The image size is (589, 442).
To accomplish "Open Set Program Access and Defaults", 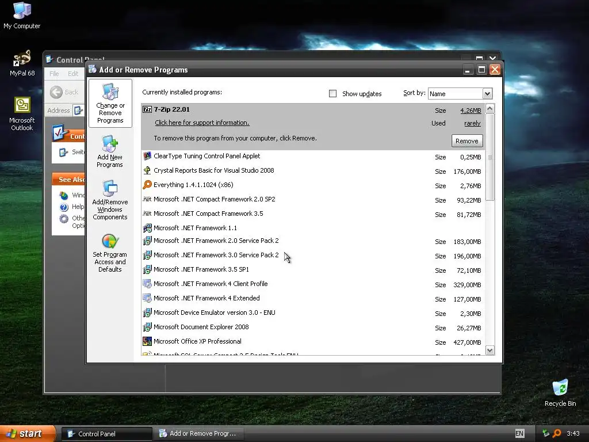I will pos(110,253).
